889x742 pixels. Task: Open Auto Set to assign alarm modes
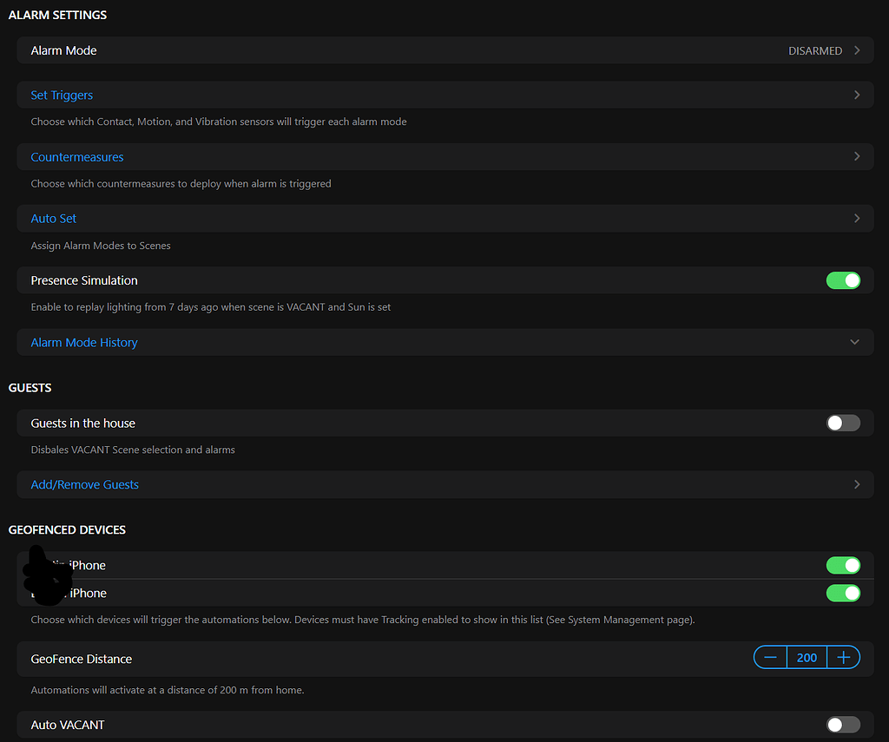[x=53, y=218]
